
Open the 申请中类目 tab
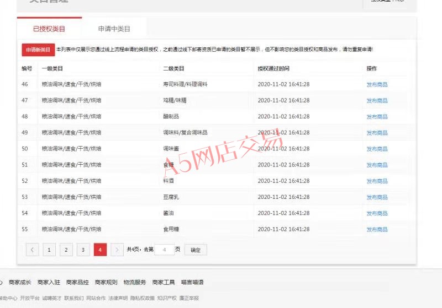114,29
